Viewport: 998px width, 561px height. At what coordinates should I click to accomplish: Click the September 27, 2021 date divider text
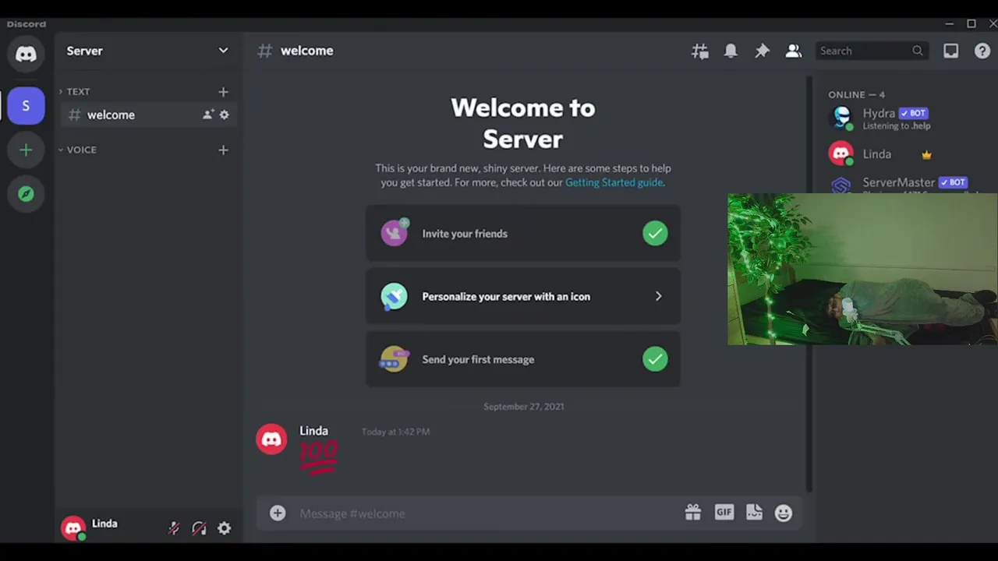523,407
